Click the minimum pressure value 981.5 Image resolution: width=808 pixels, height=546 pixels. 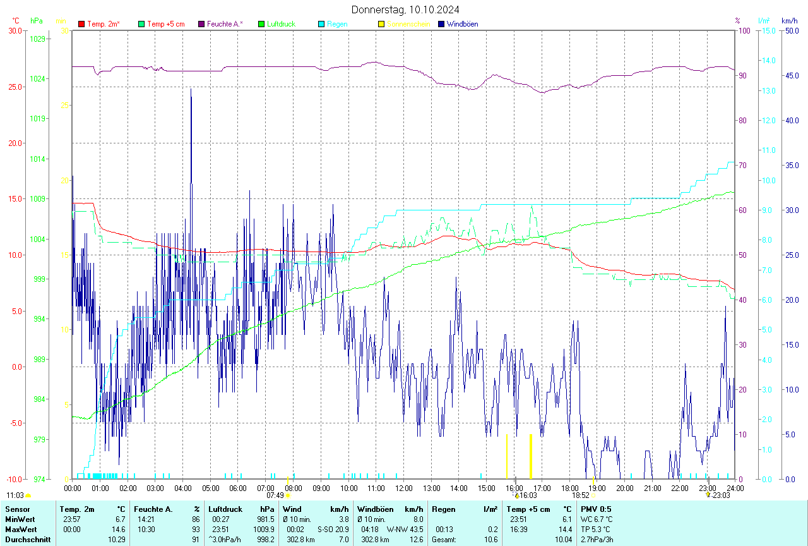coord(265,519)
